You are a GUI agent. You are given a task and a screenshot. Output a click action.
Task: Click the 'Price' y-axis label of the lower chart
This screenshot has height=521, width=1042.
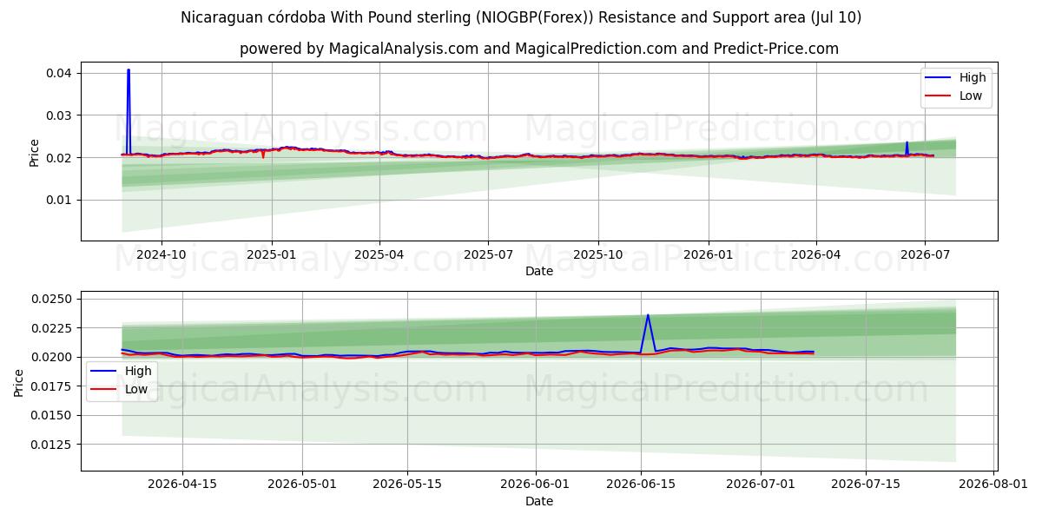[19, 382]
